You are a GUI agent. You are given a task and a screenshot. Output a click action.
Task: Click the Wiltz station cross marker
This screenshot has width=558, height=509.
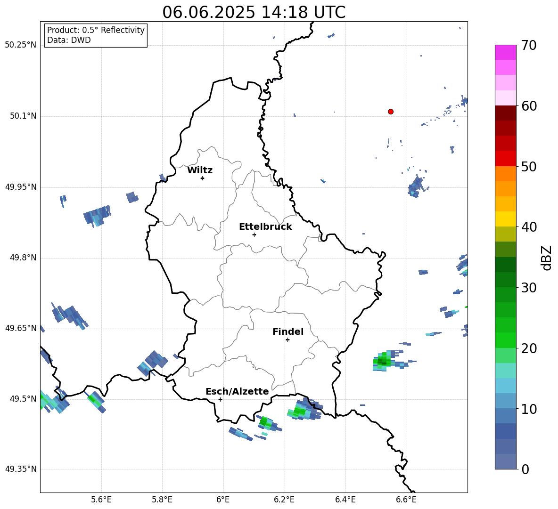click(x=202, y=178)
